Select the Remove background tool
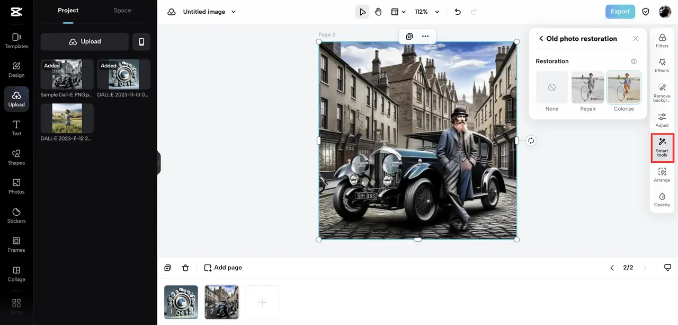Screen dimensions: 678x325 click(x=662, y=92)
